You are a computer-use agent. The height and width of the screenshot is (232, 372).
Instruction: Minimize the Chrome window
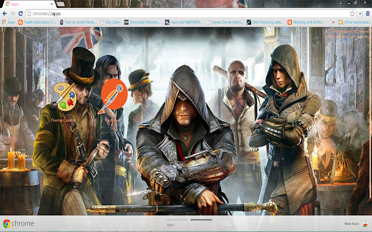tap(349, 3)
